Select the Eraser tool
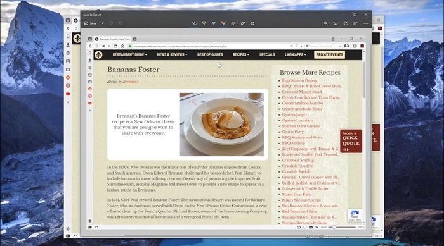This screenshot has width=444, height=246. pos(233,23)
